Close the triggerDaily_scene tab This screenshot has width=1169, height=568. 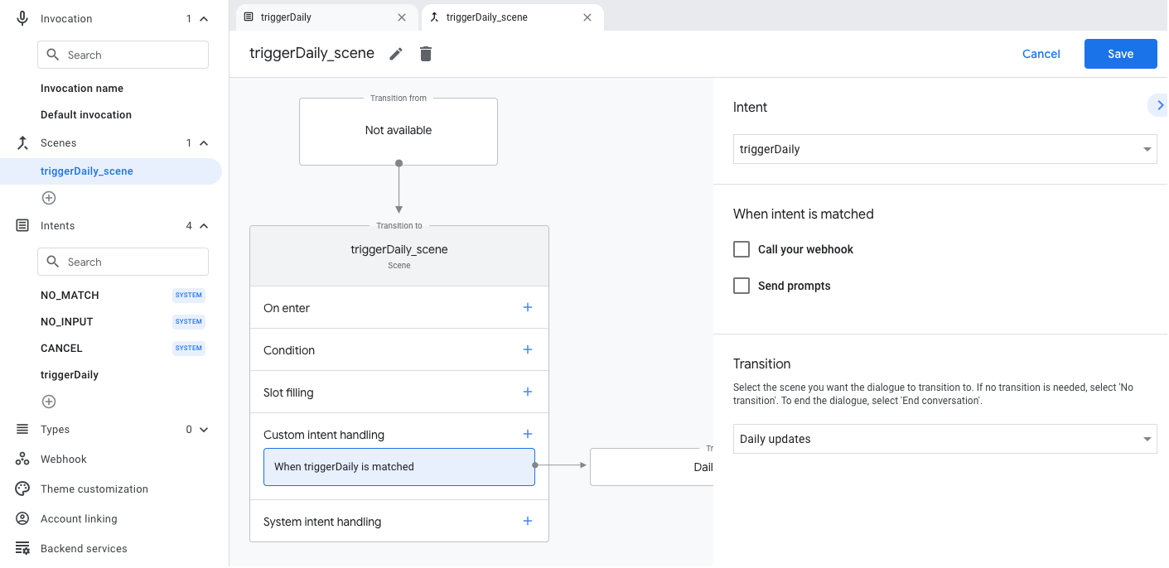tap(587, 17)
